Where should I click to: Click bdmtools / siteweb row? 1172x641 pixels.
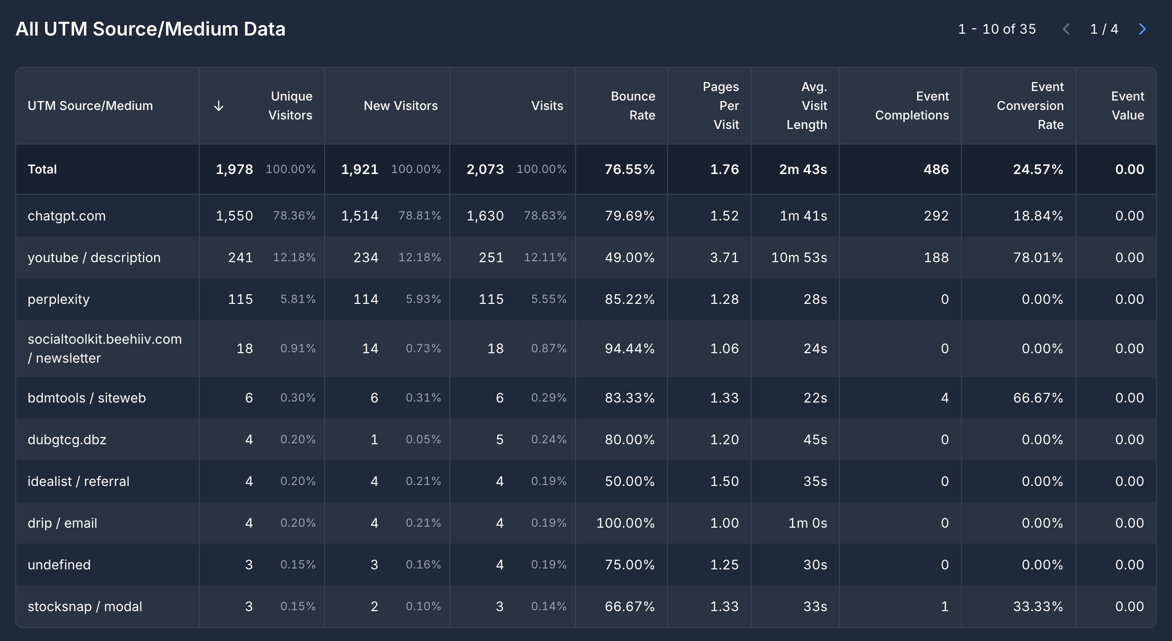(x=86, y=398)
